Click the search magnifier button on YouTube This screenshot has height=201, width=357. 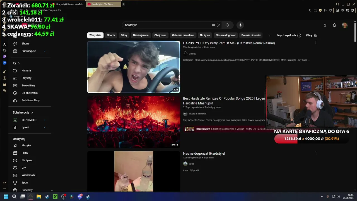228,25
